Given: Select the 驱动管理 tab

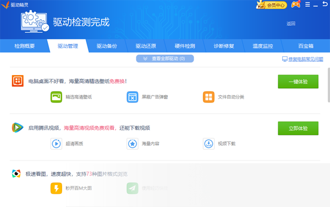Looking at the screenshot, I should pos(68,46).
